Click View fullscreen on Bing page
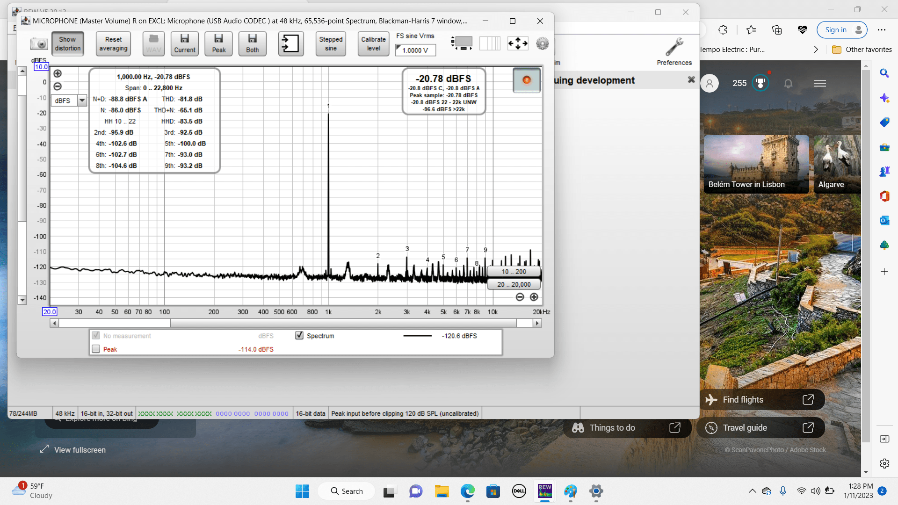The width and height of the screenshot is (898, 505). tap(73, 450)
